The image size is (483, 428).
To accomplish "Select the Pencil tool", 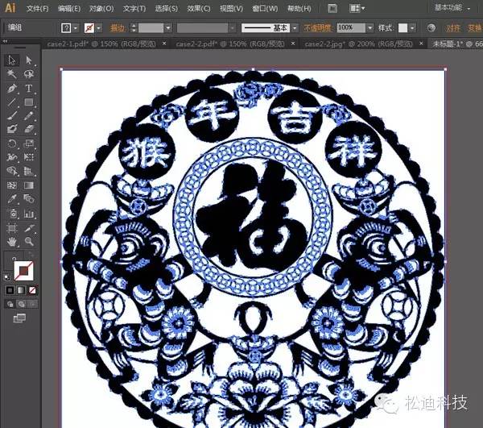I will (29, 116).
